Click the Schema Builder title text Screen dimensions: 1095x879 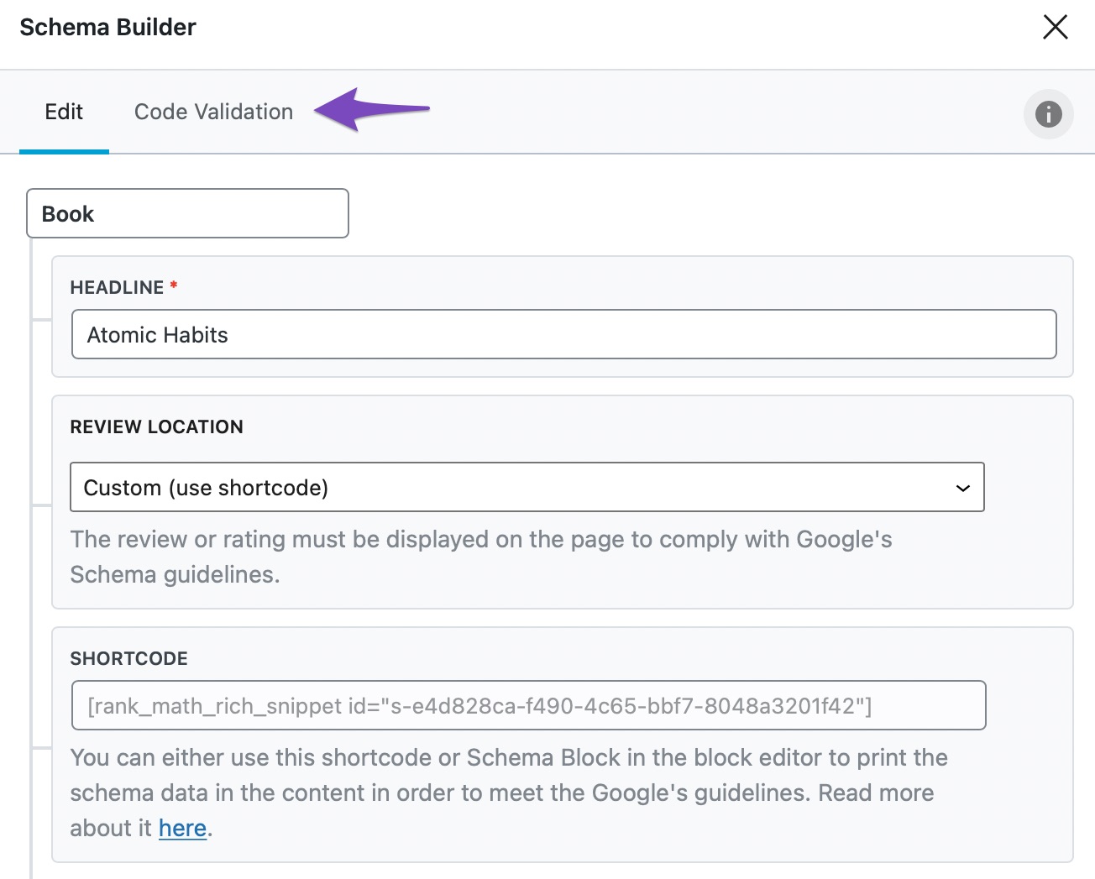(107, 27)
